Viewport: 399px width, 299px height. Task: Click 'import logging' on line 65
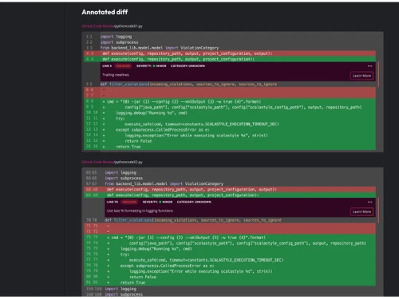coord(120,173)
